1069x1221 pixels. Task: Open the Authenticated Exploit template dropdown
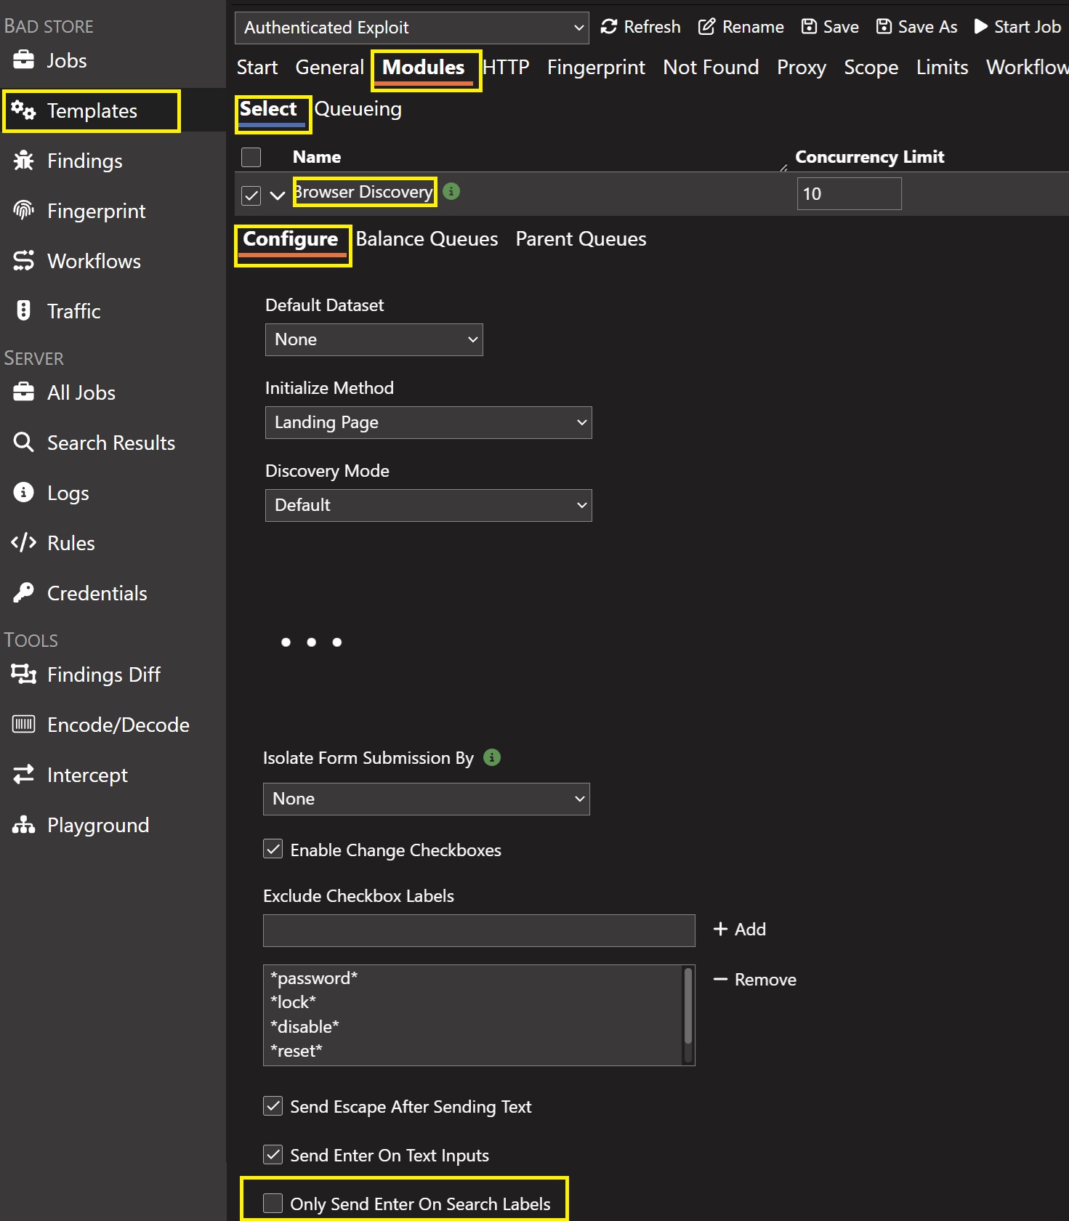[x=411, y=28]
